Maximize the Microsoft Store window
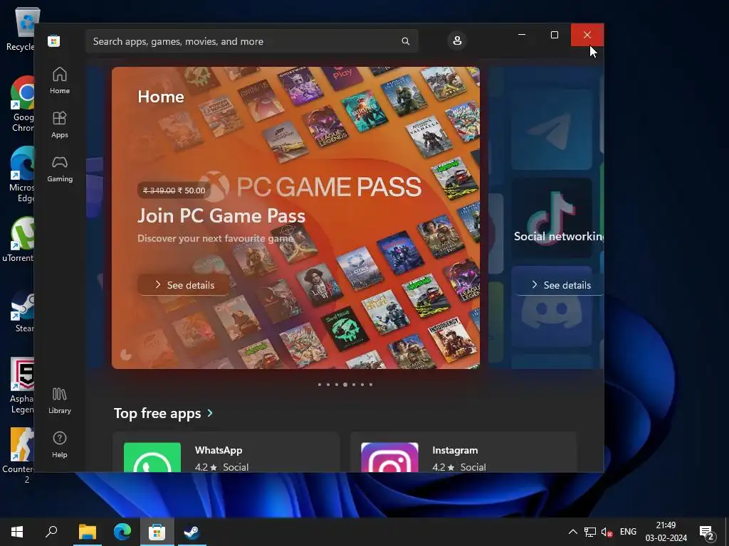Image resolution: width=729 pixels, height=546 pixels. tap(554, 35)
